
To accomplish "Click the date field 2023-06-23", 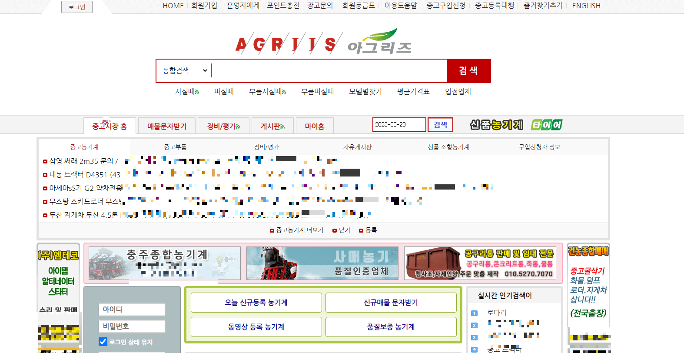I will point(399,124).
